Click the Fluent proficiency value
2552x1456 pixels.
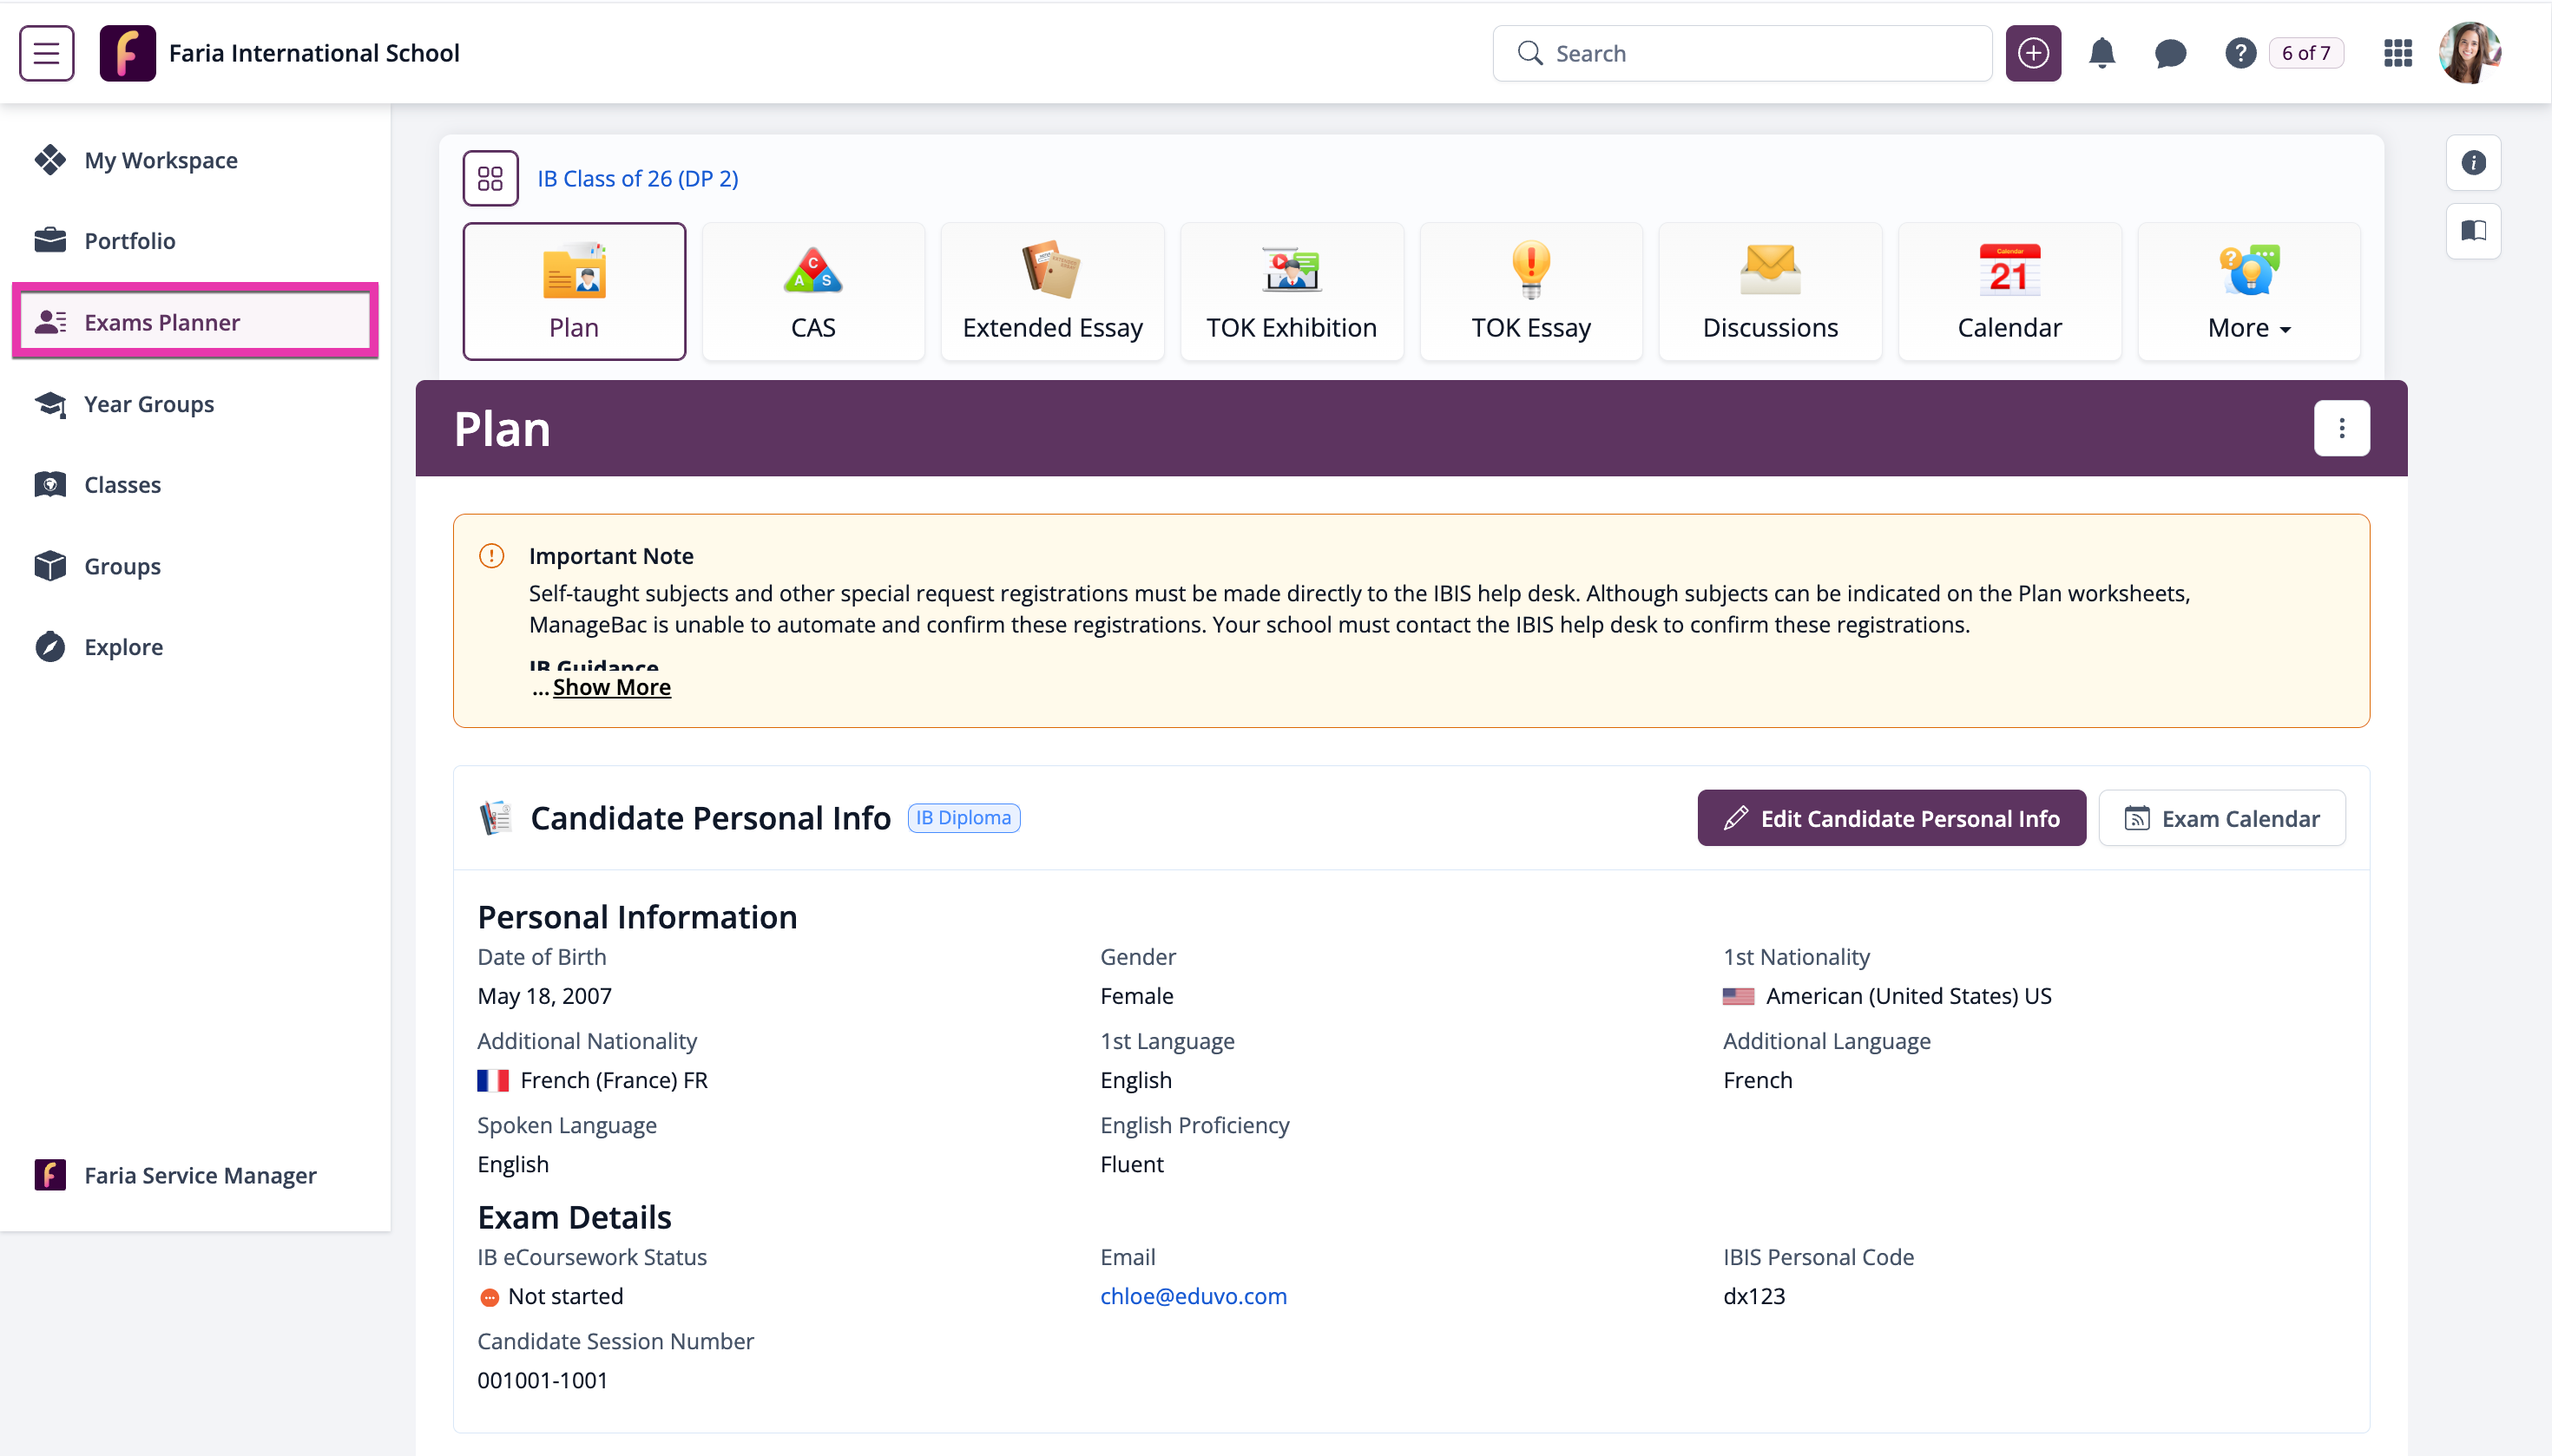[x=1131, y=1164]
